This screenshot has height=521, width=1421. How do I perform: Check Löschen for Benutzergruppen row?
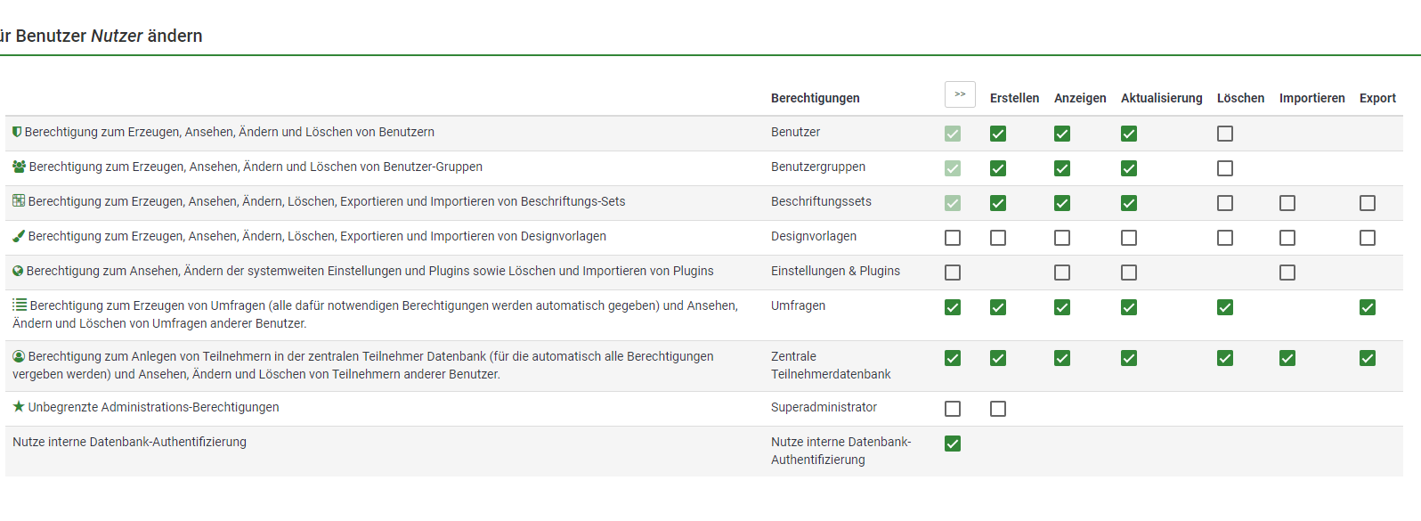click(1225, 168)
